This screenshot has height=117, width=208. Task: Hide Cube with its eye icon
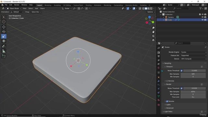pos(202,20)
